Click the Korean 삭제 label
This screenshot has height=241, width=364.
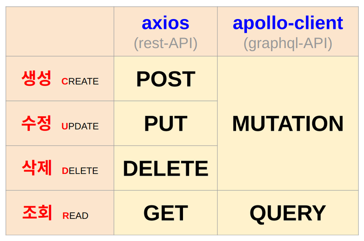tap(37, 168)
